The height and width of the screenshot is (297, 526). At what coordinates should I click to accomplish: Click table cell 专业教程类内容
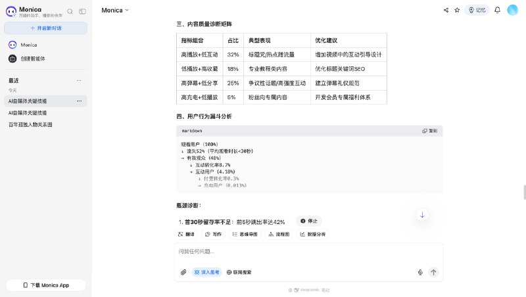click(x=277, y=69)
